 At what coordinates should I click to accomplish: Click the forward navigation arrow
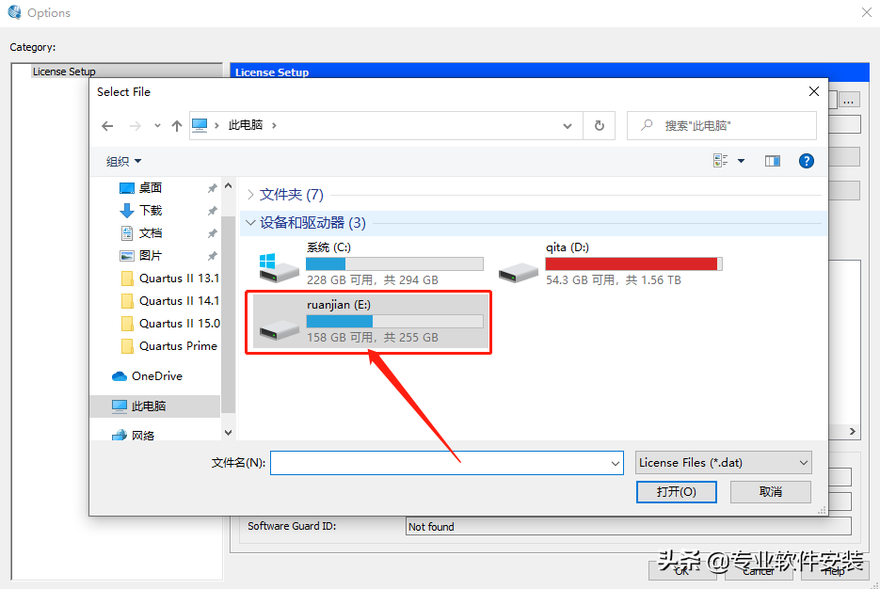click(136, 126)
